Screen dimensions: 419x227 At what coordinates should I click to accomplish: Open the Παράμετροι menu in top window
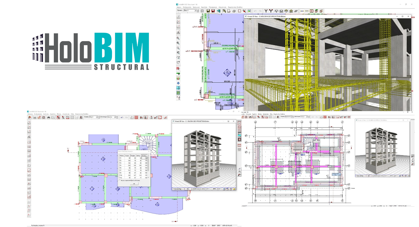click(x=213, y=7)
